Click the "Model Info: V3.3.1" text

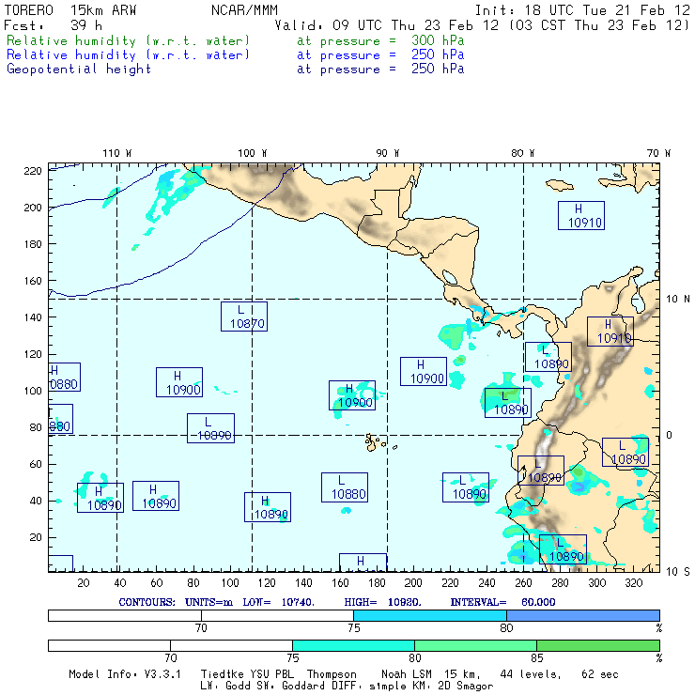125,674
